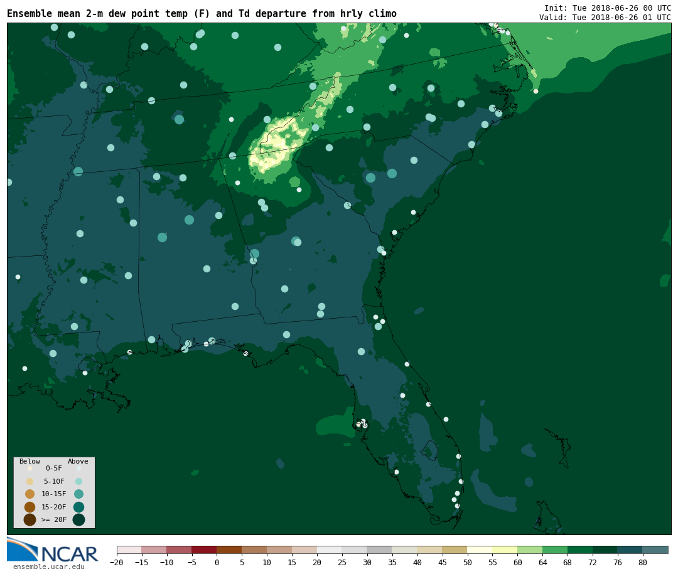The height and width of the screenshot is (574, 678).
Task: Click the Below 0-5F legend dot
Action: [30, 468]
